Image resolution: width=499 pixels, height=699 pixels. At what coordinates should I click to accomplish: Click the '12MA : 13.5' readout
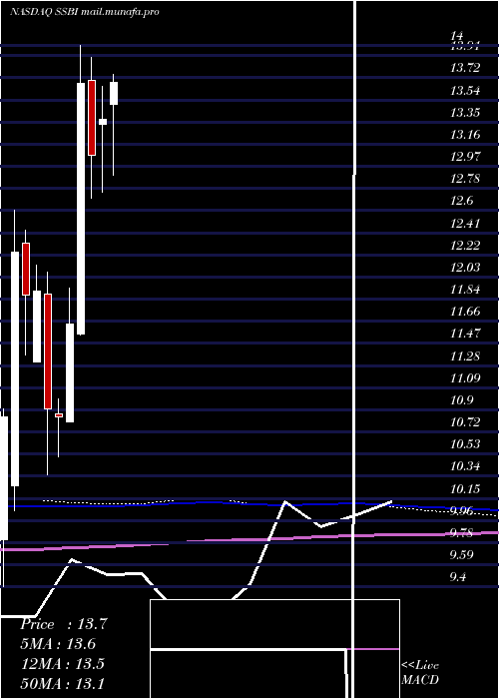(63, 664)
